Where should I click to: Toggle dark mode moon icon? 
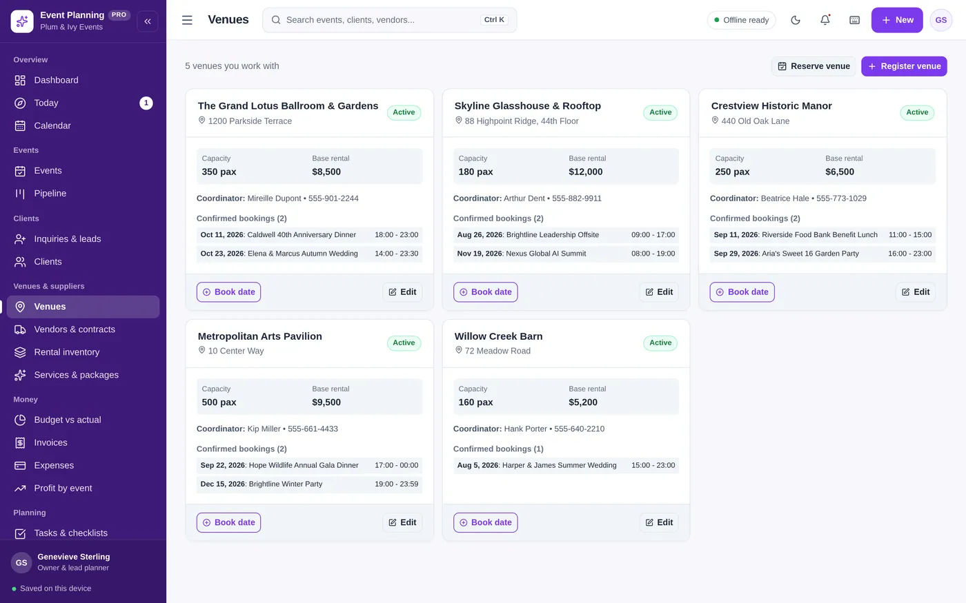(x=796, y=20)
